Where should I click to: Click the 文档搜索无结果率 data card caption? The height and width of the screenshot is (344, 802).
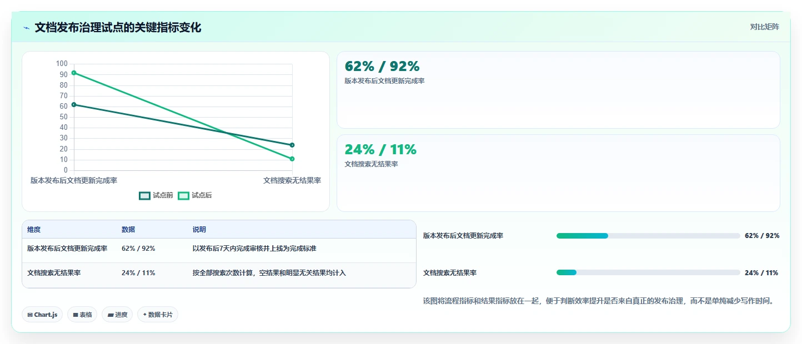tap(371, 164)
